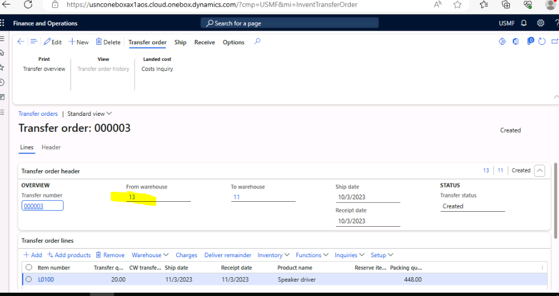
Task: Open browser essentials heart icon
Action: pyautogui.click(x=528, y=4)
